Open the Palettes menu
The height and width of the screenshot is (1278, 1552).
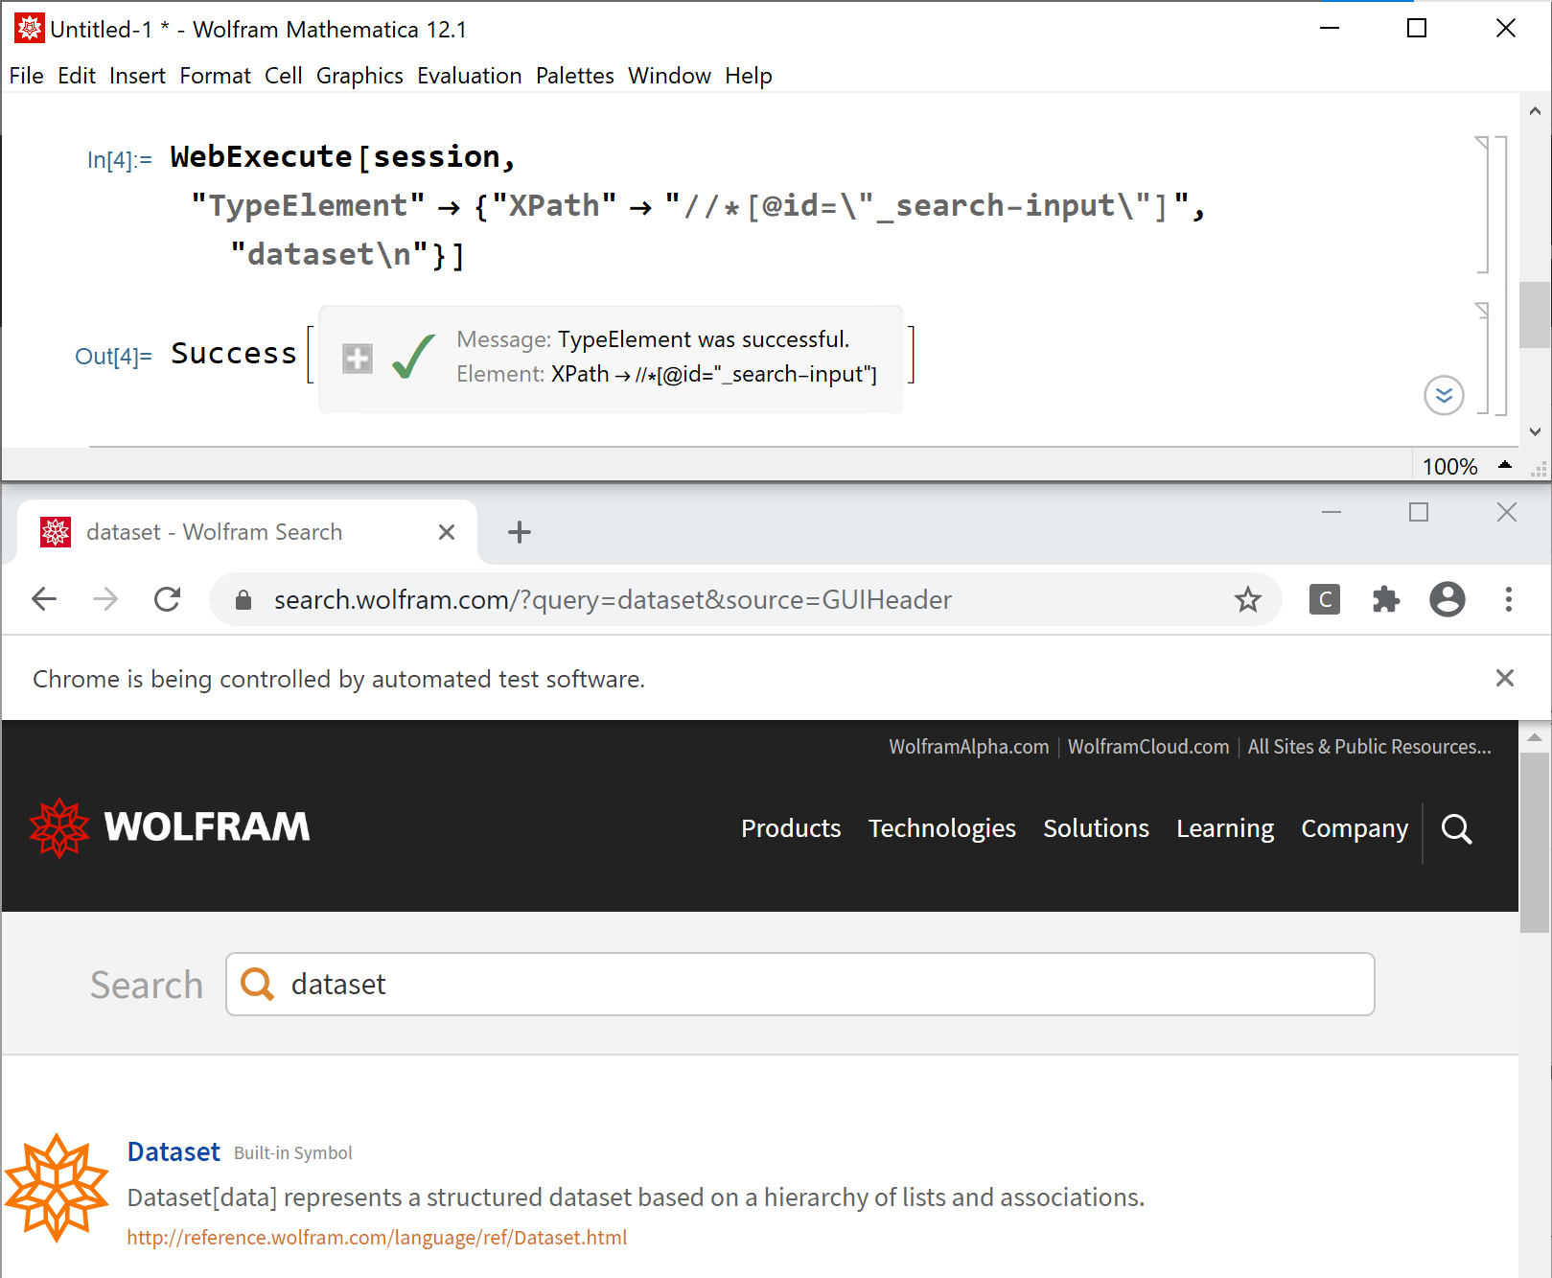574,76
